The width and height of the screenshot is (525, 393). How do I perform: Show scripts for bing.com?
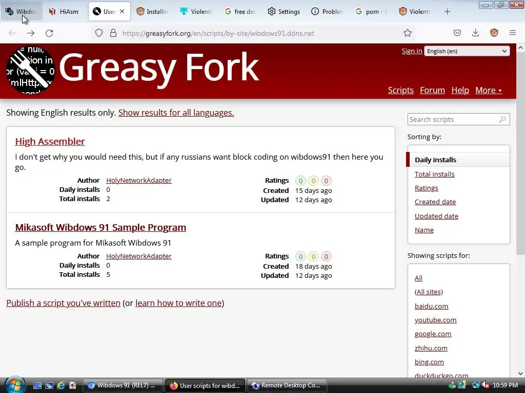[429, 362]
